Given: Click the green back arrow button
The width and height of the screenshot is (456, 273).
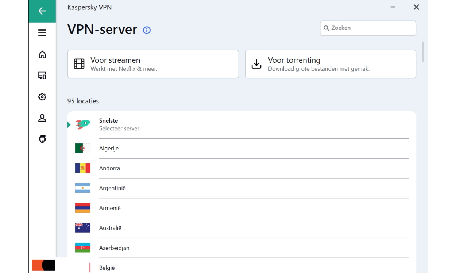Looking at the screenshot, I should coord(42,11).
